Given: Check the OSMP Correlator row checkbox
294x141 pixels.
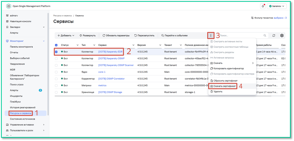Looking at the screenshot, I should [x=56, y=79].
